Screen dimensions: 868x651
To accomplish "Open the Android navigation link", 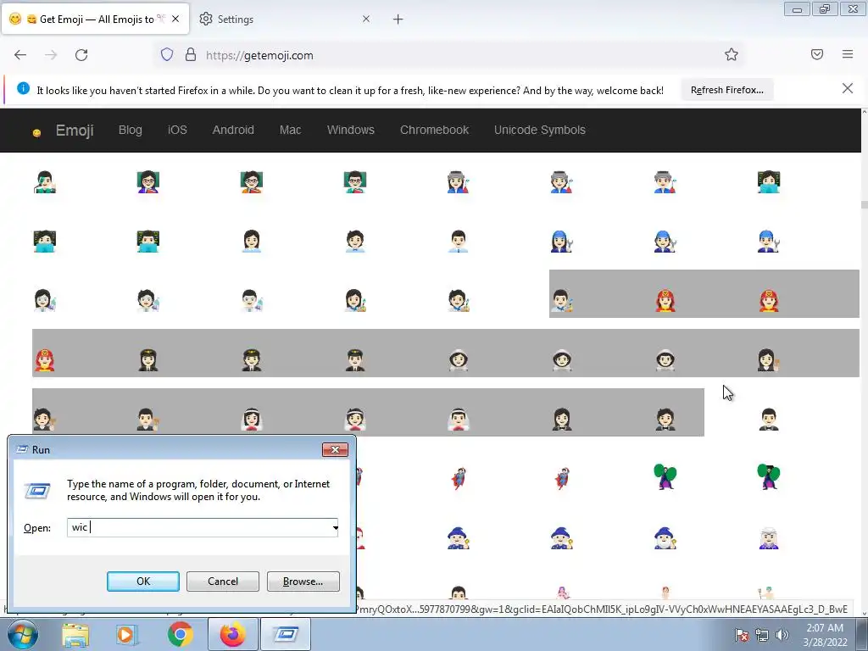I will pos(233,130).
